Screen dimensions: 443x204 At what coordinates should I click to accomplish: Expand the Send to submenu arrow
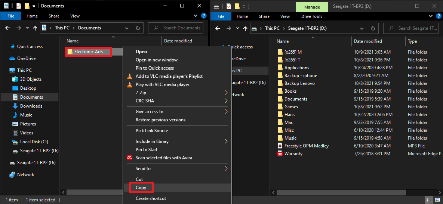[226, 169]
